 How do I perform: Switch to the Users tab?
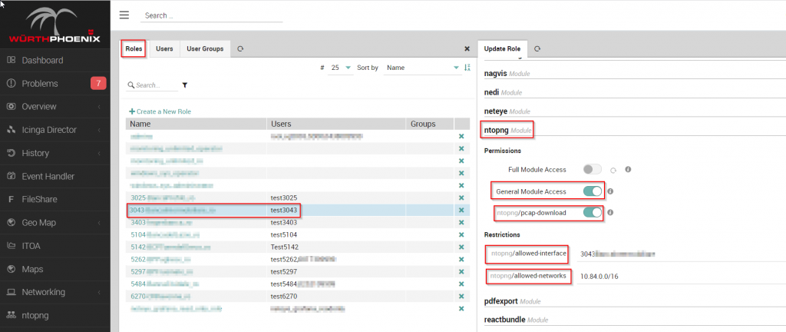[164, 48]
